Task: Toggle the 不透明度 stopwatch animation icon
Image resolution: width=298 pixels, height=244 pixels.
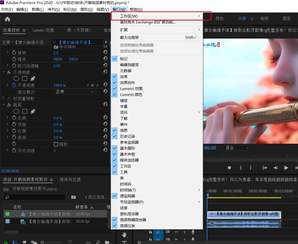Action: pos(14,85)
